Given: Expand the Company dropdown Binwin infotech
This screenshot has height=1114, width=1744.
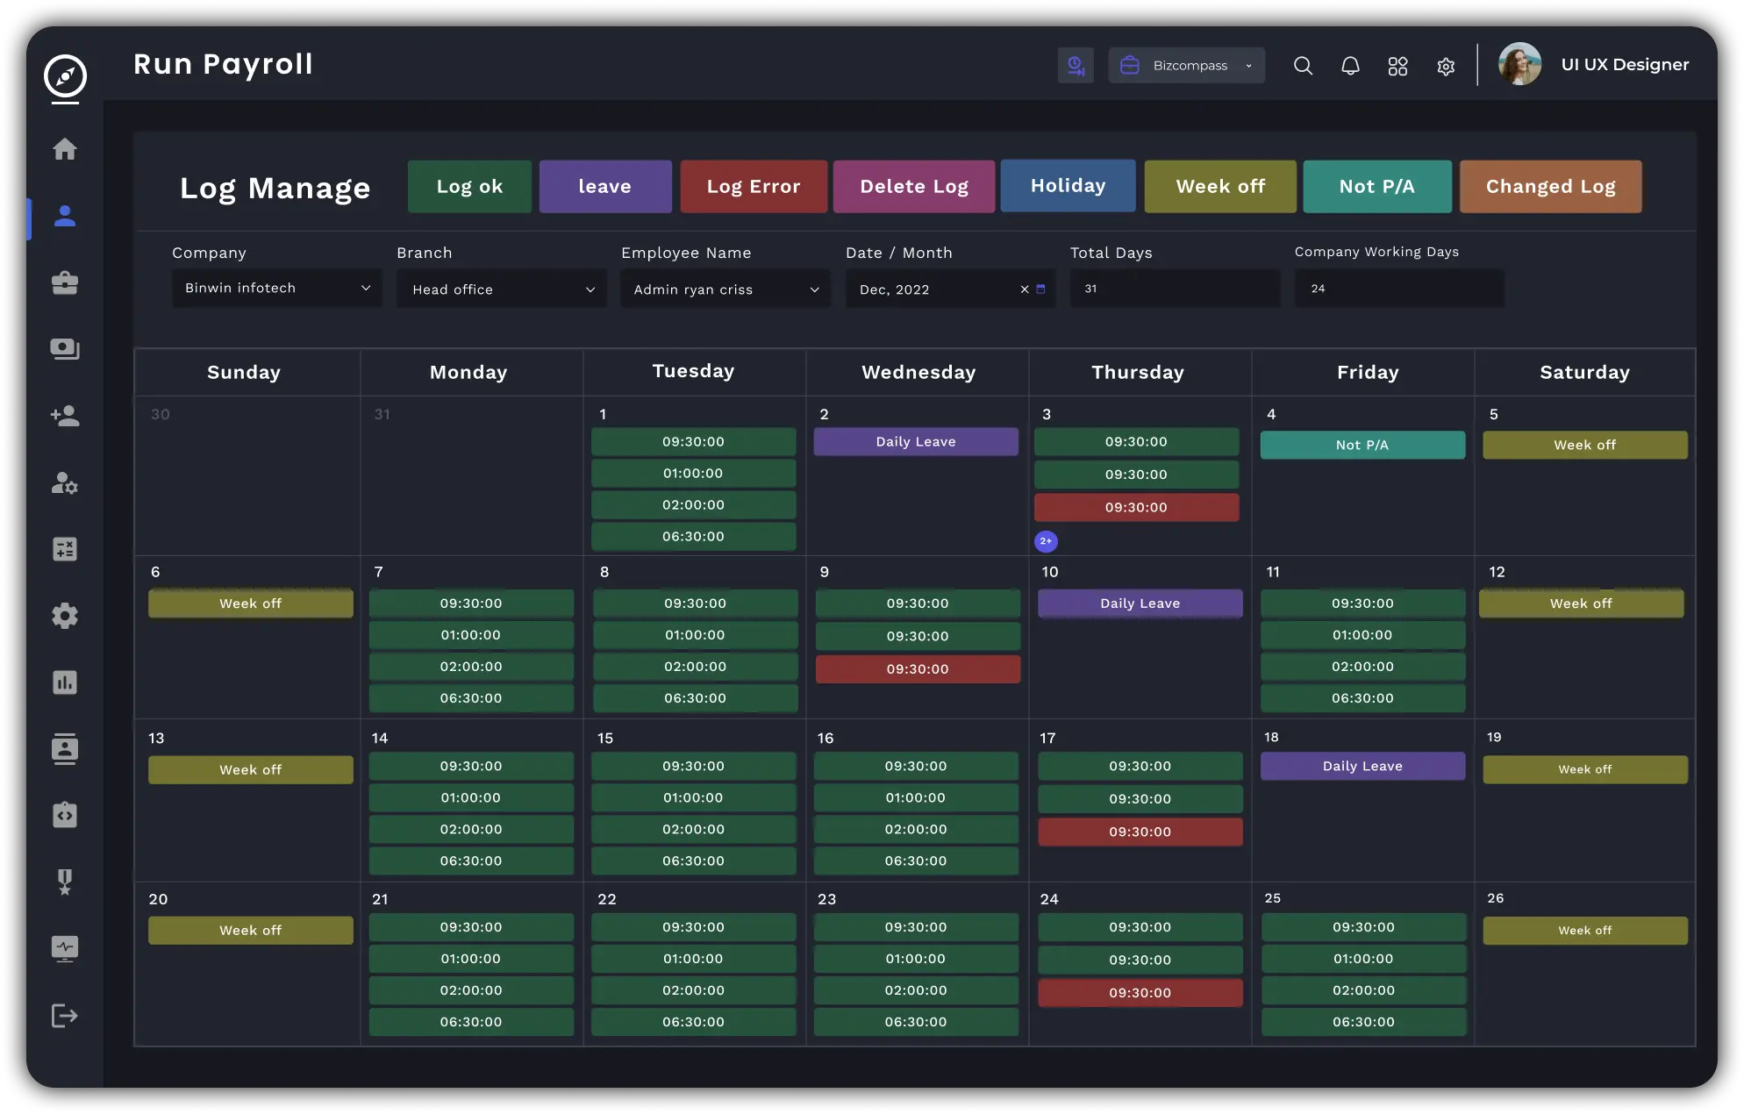Looking at the screenshot, I should coord(276,288).
